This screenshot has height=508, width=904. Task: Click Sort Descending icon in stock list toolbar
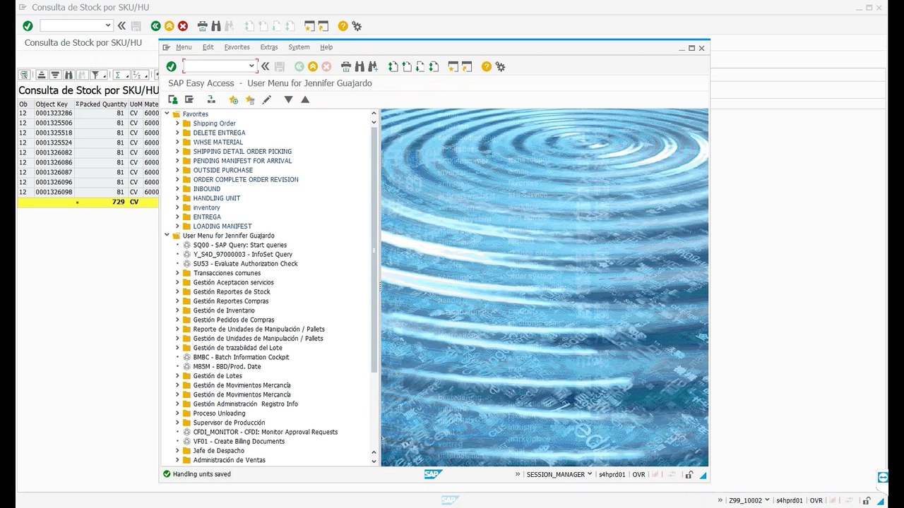[54, 75]
